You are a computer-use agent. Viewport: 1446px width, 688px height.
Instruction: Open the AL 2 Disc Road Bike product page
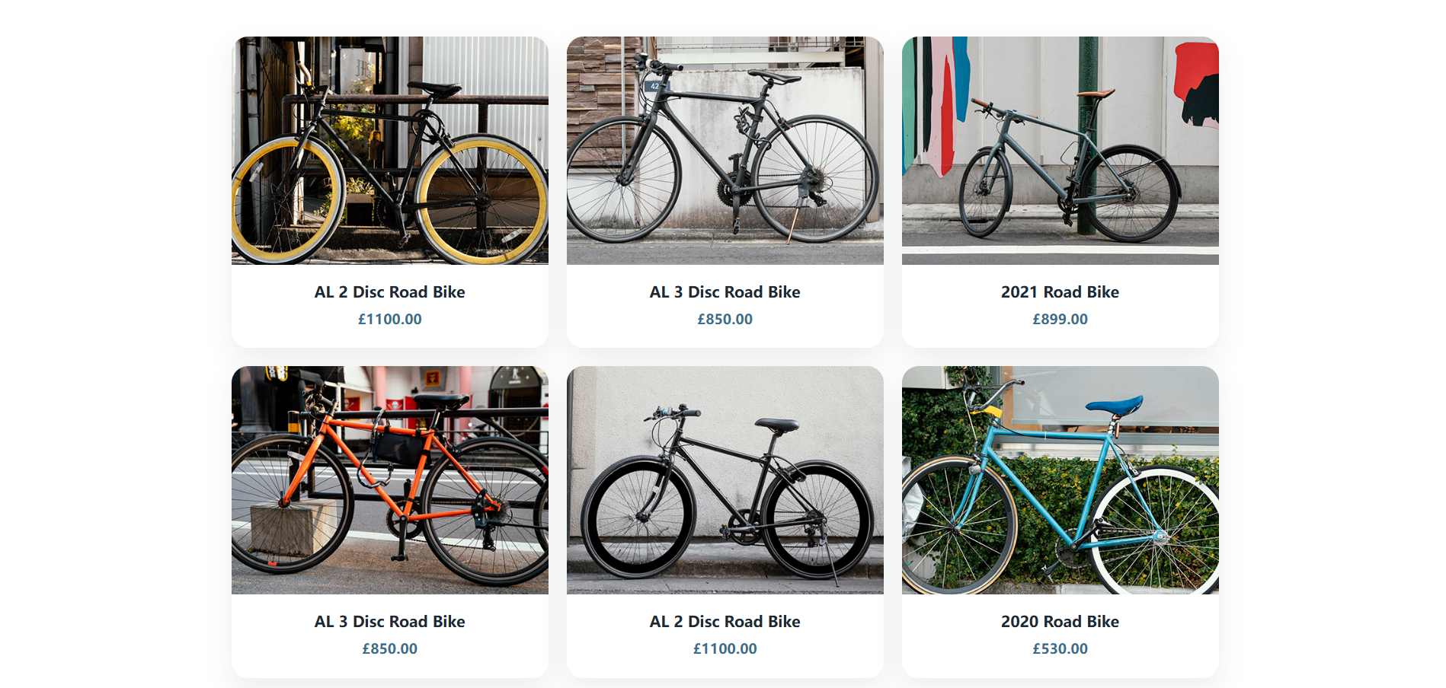point(389,291)
